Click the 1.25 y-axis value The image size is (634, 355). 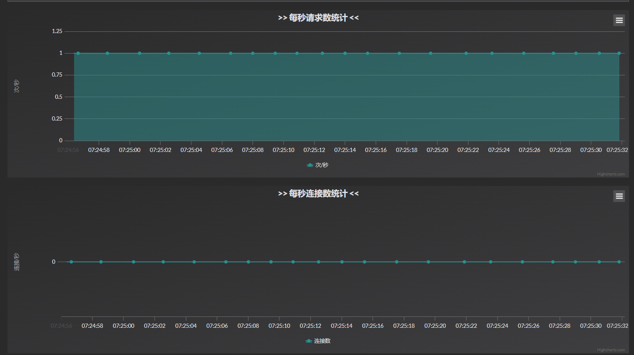click(57, 31)
